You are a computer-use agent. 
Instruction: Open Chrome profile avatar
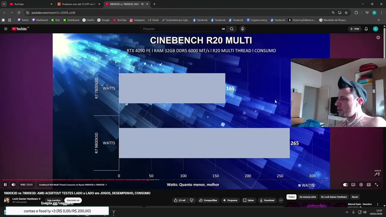click(x=374, y=13)
